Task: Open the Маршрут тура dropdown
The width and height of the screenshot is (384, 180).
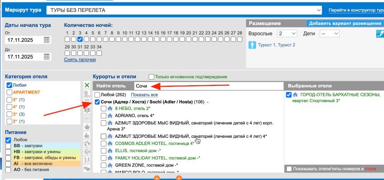Action: coord(184,10)
